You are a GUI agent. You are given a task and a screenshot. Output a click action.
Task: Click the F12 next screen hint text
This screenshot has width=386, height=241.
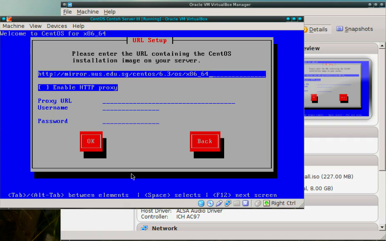pos(245,195)
